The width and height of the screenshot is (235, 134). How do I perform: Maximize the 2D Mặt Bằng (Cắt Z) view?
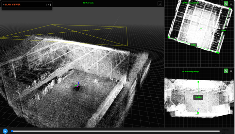231,4
